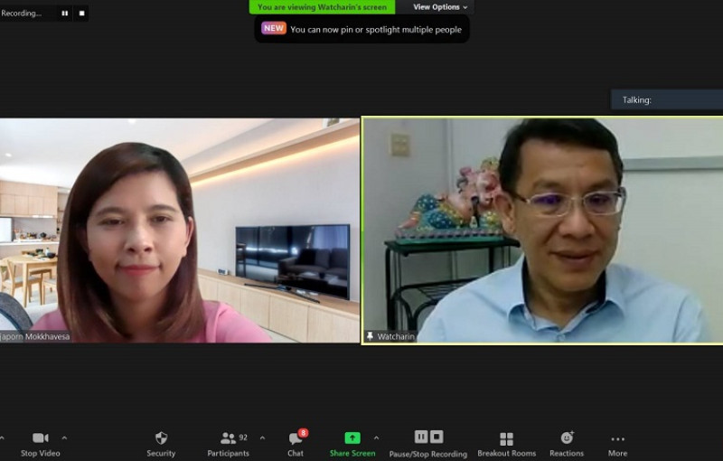The height and width of the screenshot is (461, 723).
Task: Click 'You are viewing Watcharin's screen' banner
Action: tap(322, 7)
